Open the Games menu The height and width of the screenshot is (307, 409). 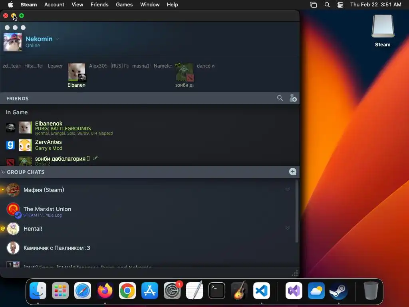click(x=124, y=4)
